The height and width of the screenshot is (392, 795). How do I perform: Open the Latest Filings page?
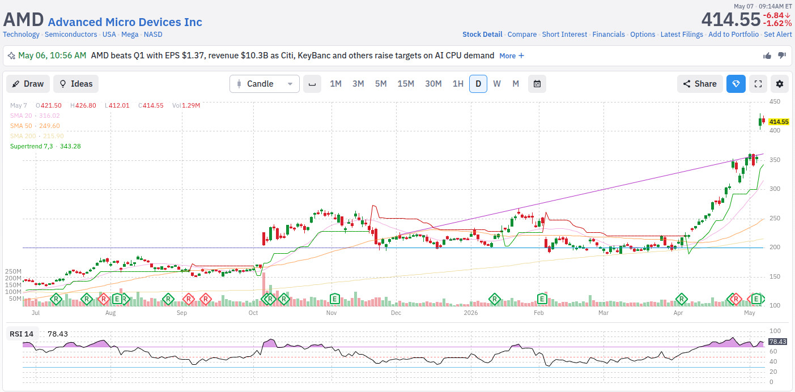[682, 35]
